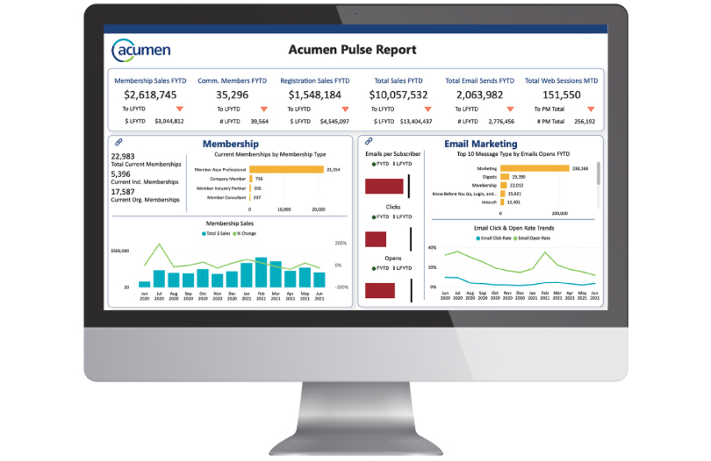This screenshot has height=461, width=711.
Task: Click the % Change legend marker
Action: tap(234, 233)
